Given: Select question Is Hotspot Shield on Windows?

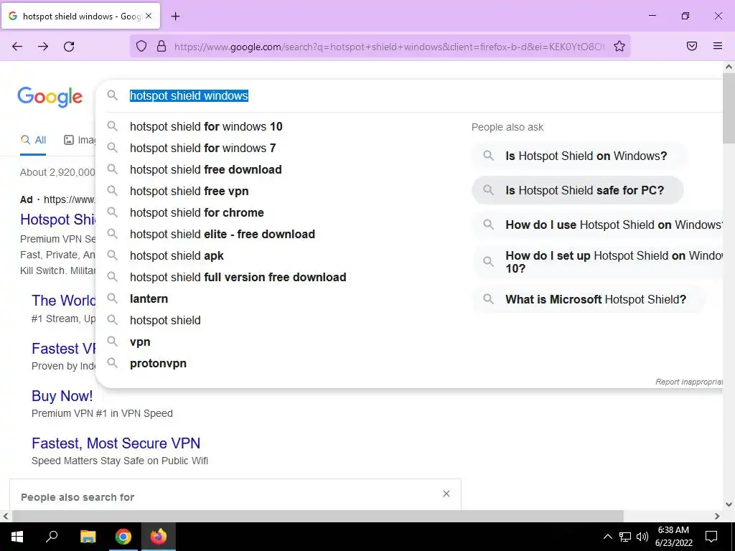Looking at the screenshot, I should (x=579, y=156).
